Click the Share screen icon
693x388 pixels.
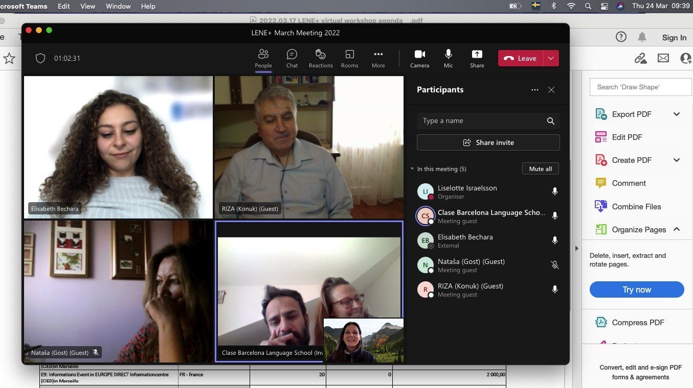(477, 58)
